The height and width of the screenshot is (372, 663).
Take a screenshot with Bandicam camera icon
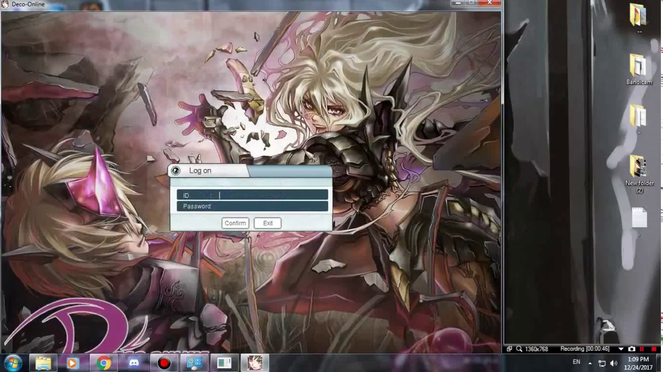pos(631,349)
